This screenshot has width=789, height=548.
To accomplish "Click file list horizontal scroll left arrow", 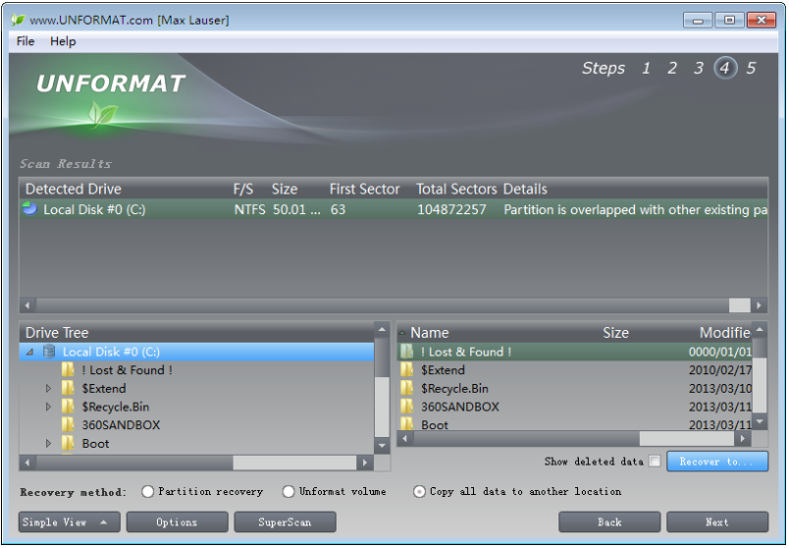I will [405, 439].
